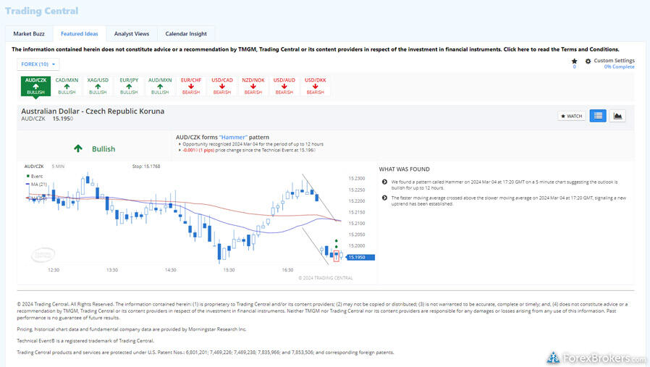
Task: Add AUD/CZK with the WATCH button
Action: pos(571,116)
